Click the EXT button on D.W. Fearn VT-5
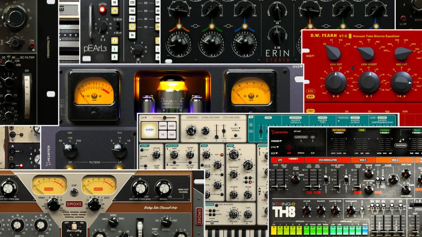The width and height of the screenshot is (422, 237). tap(310, 96)
